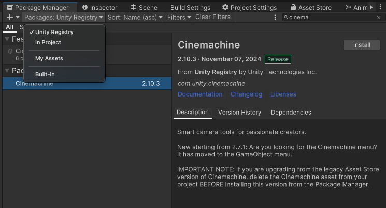Open the Project Settings tab
The image size is (386, 208).
coord(249,8)
